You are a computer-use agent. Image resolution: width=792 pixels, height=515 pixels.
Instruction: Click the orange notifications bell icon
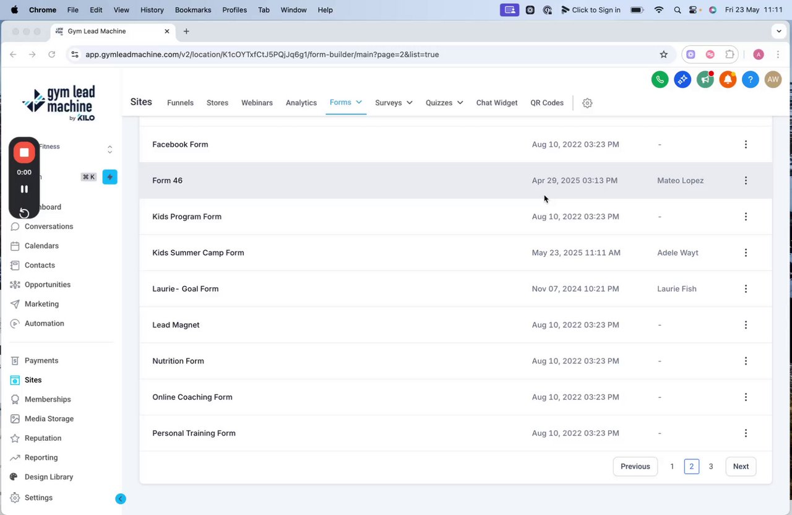728,79
